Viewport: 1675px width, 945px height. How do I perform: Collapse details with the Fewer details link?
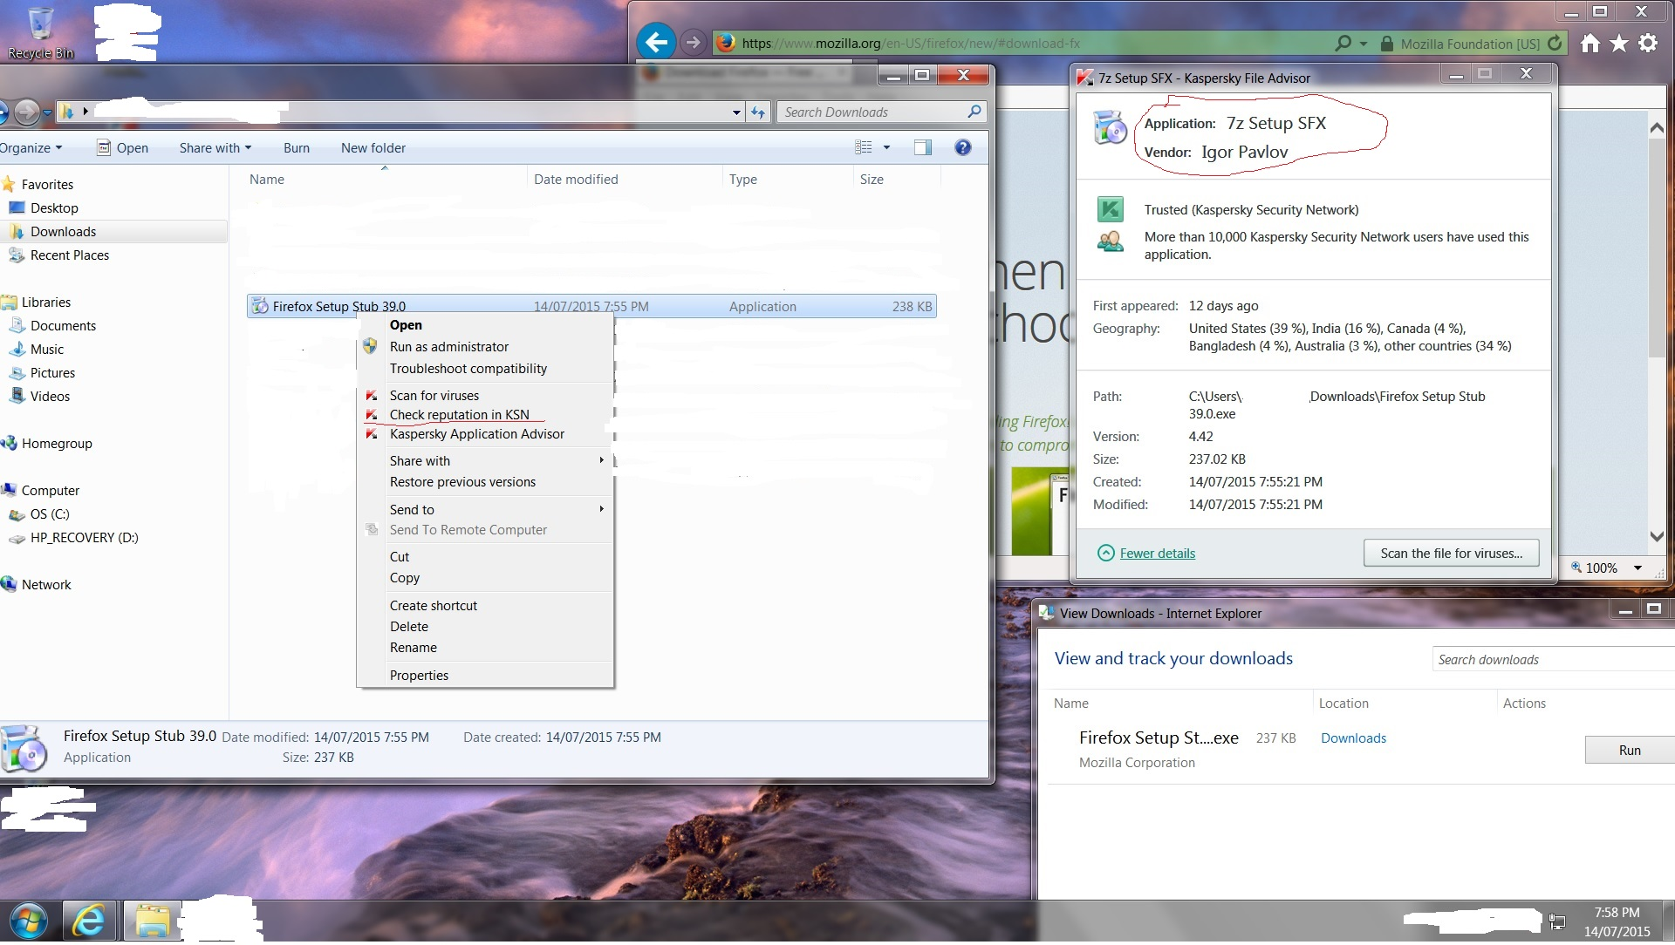pos(1157,554)
